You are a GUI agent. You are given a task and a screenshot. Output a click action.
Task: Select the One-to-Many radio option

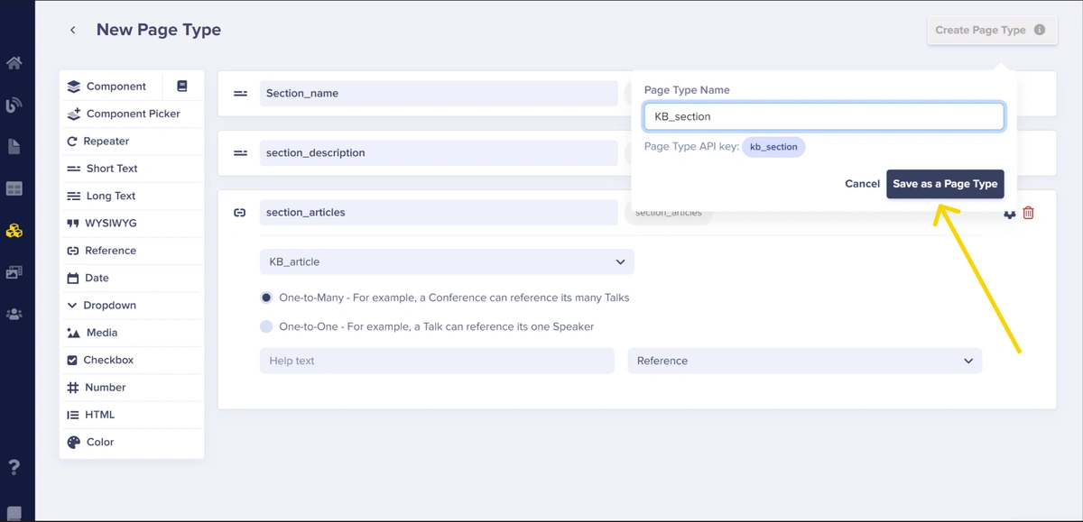pos(266,298)
